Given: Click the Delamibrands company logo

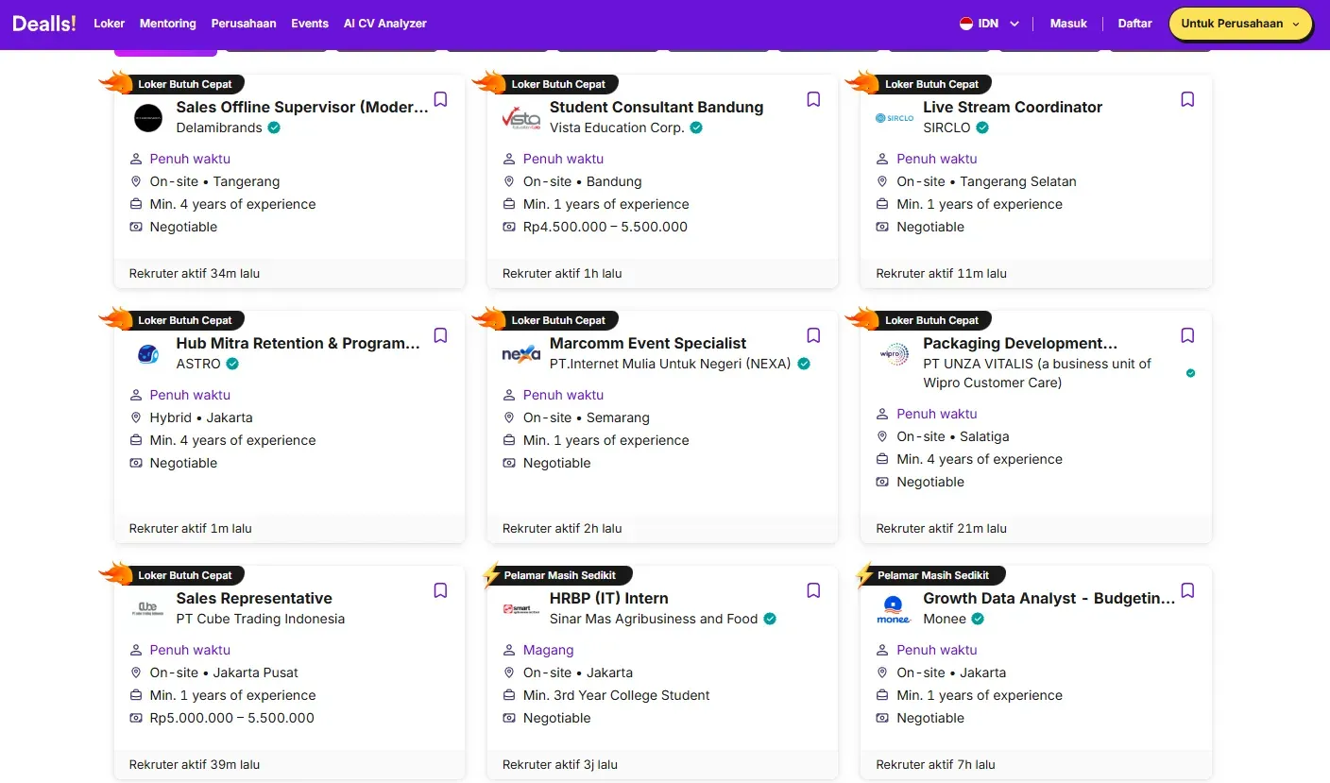Looking at the screenshot, I should pos(148,118).
